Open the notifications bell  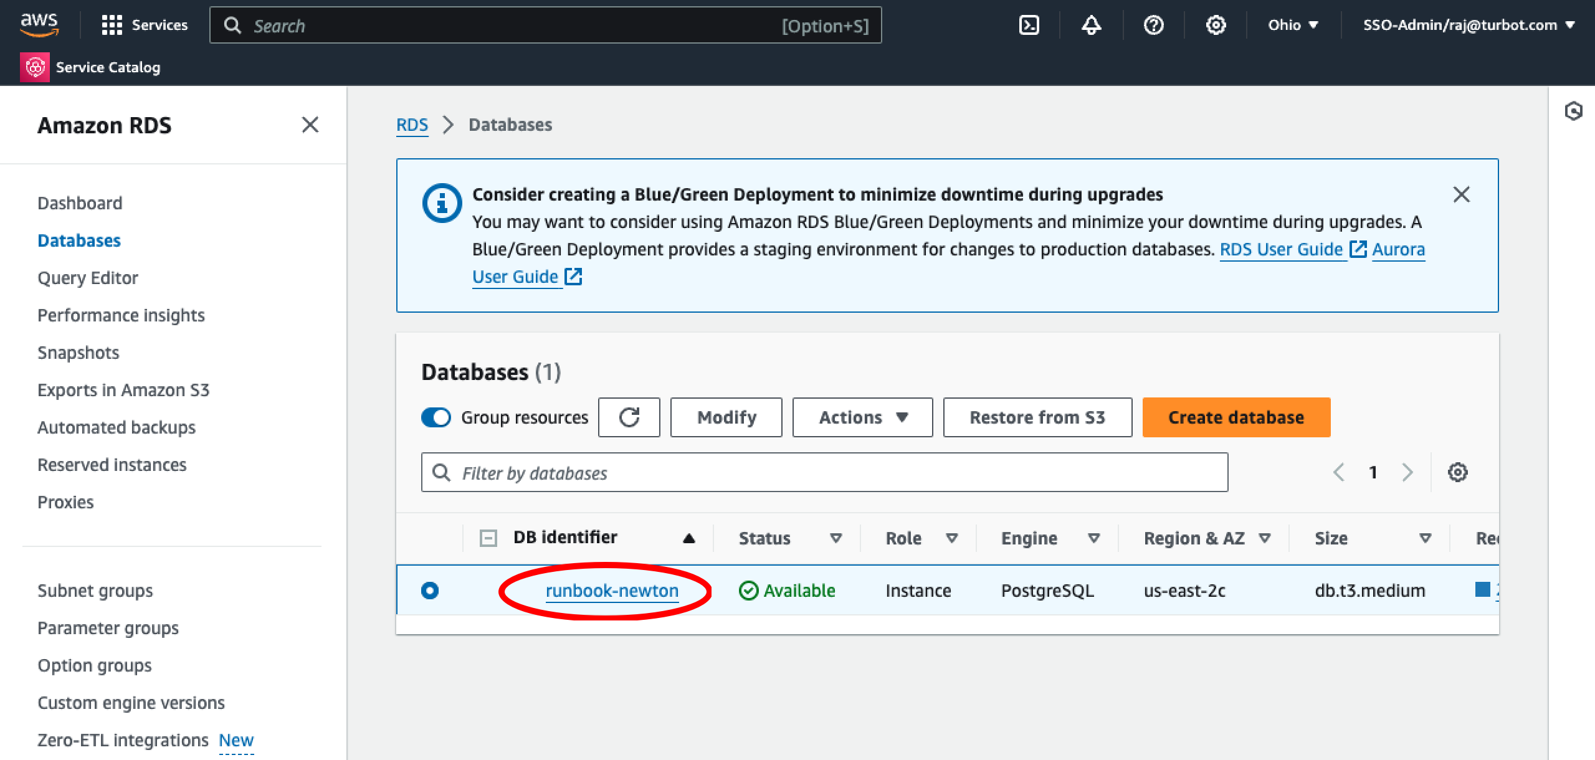click(x=1091, y=25)
